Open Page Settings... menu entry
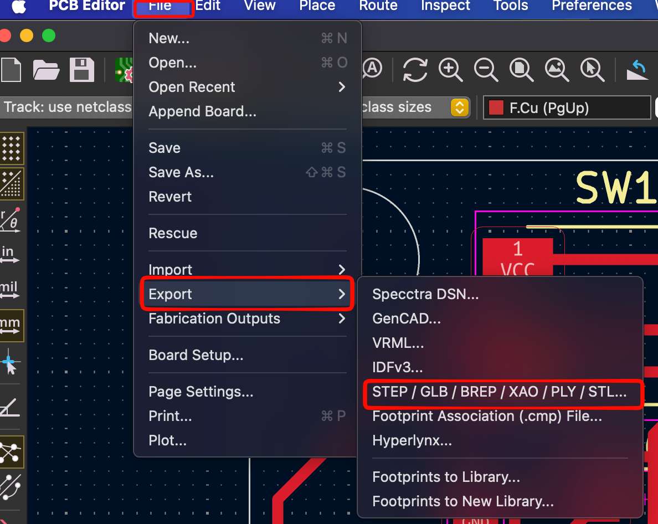The image size is (658, 524). (x=248, y=392)
